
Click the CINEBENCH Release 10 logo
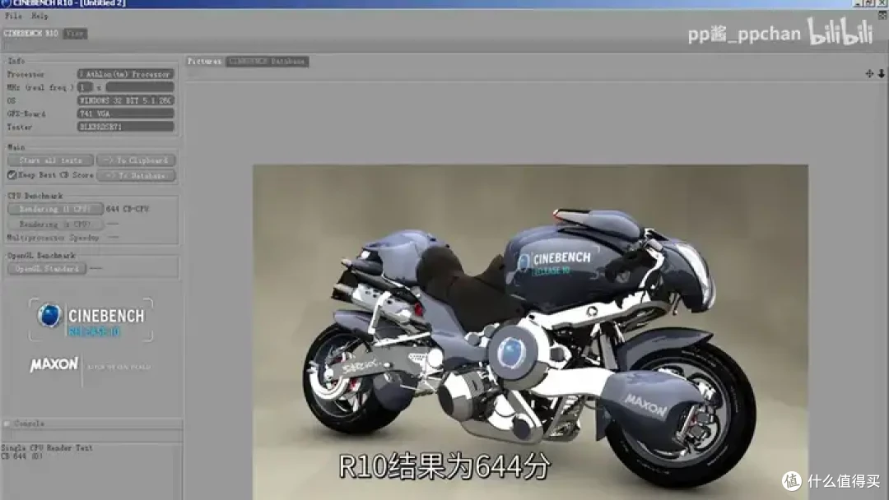[91, 319]
